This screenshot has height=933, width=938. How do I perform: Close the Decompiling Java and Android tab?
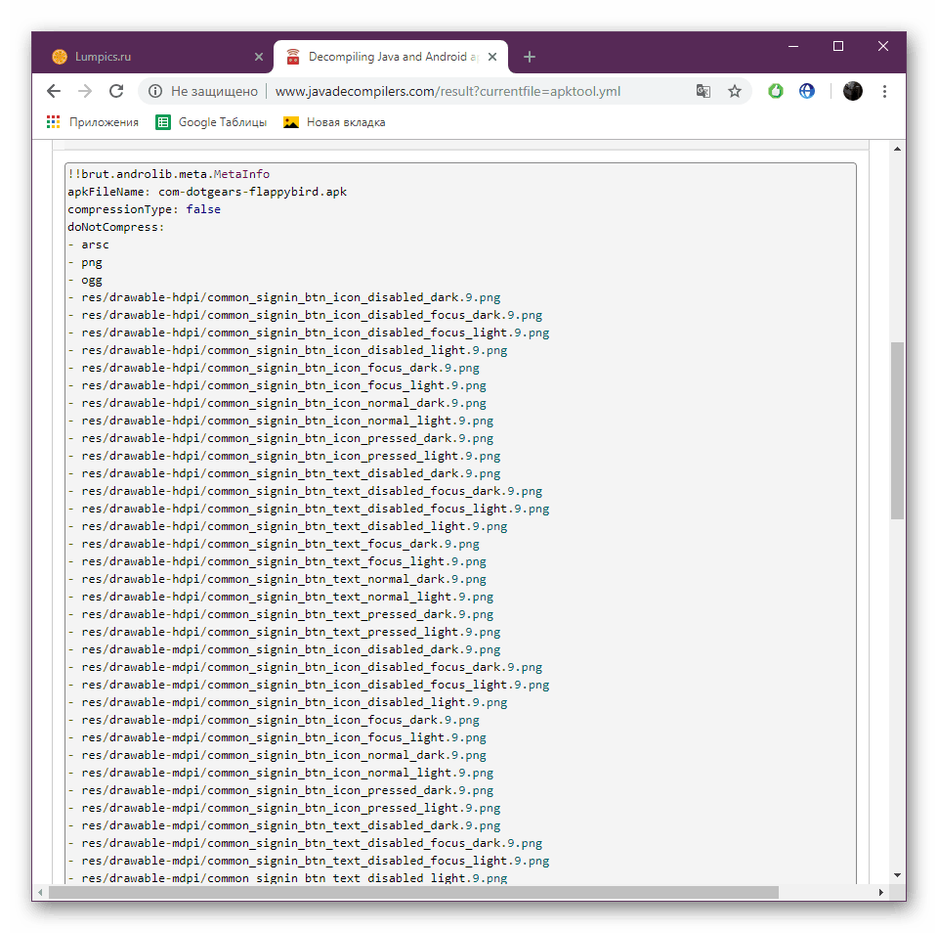[492, 57]
